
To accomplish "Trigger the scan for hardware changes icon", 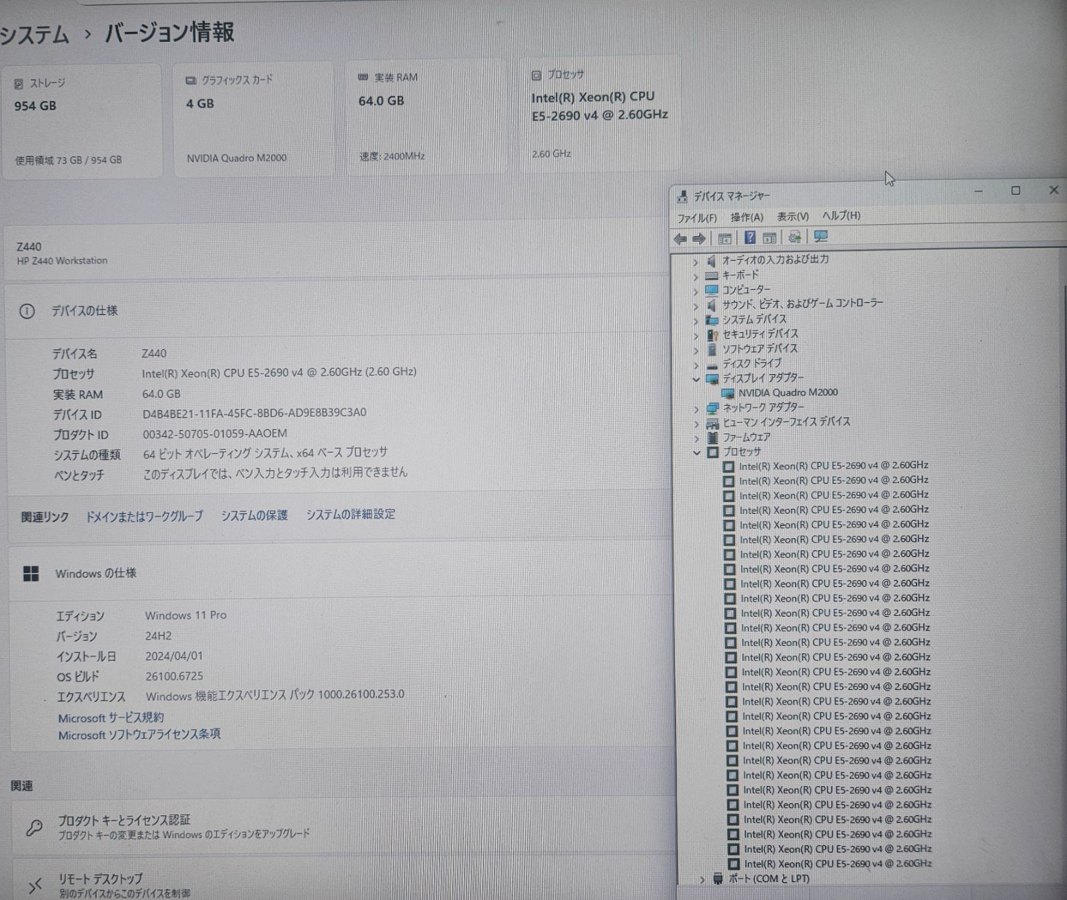I will [821, 237].
